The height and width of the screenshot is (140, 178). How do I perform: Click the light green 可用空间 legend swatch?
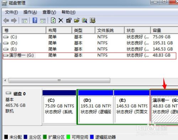tap(68, 137)
